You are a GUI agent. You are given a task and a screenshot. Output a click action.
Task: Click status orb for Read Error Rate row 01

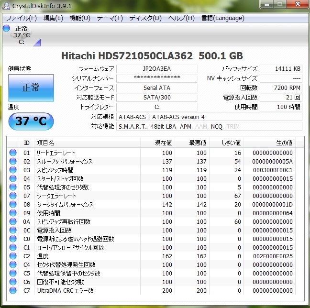[12, 153]
